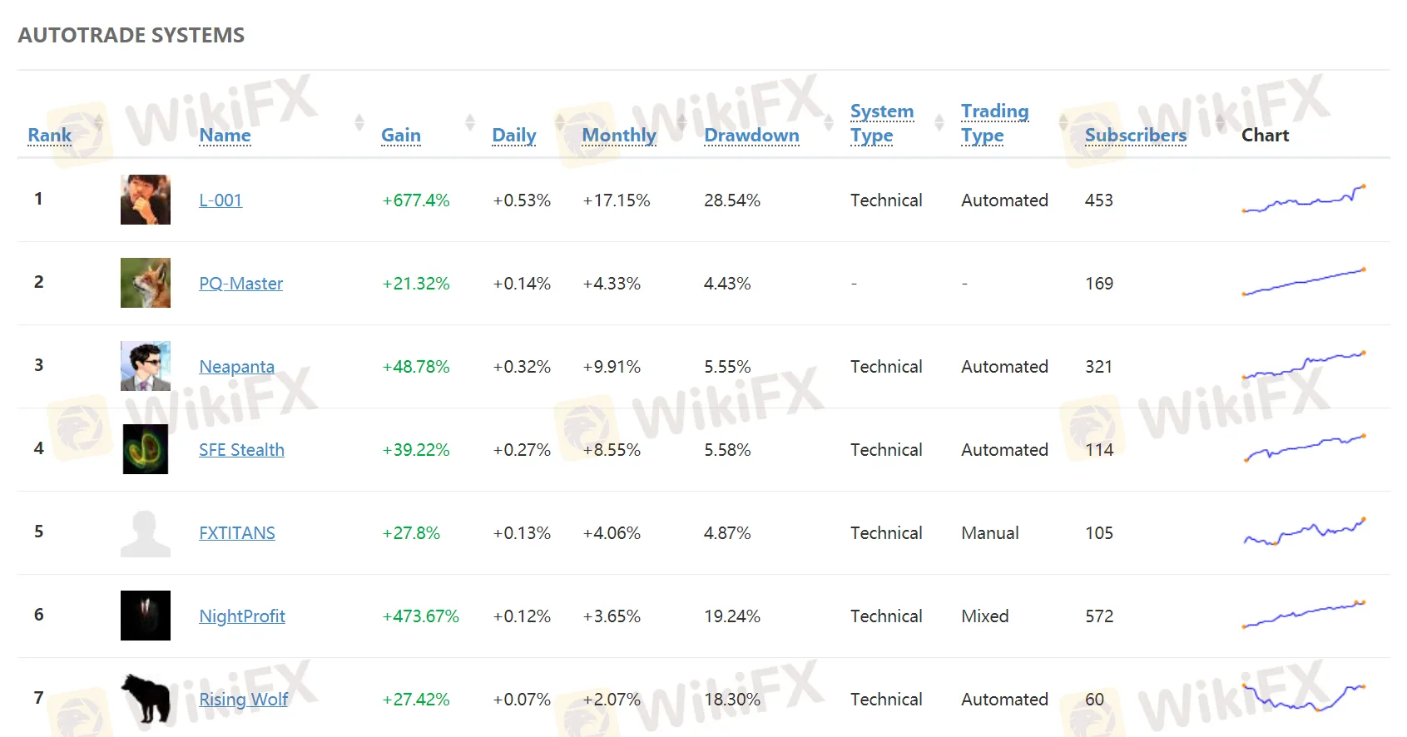1407x737 pixels.
Task: Click the FXTITANS default silhouette avatar
Action: click(x=146, y=532)
